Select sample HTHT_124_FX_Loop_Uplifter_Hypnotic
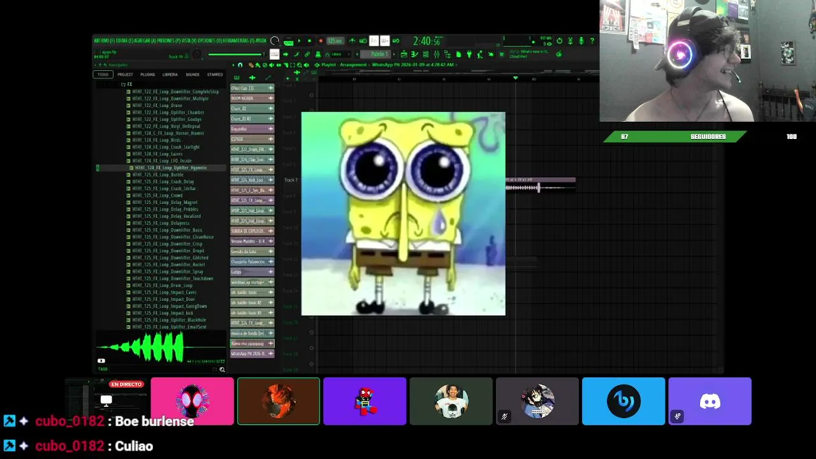 [x=171, y=168]
